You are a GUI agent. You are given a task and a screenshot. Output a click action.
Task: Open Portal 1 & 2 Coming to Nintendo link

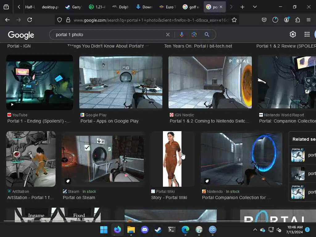coord(210,121)
